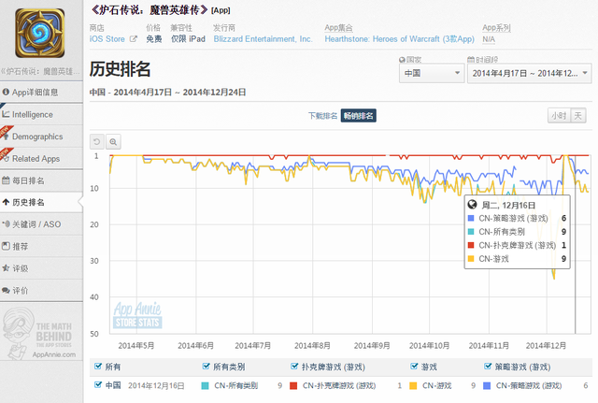This screenshot has height=403, width=598.
Task: Open Related Apps in sidebar
Action: pos(41,158)
